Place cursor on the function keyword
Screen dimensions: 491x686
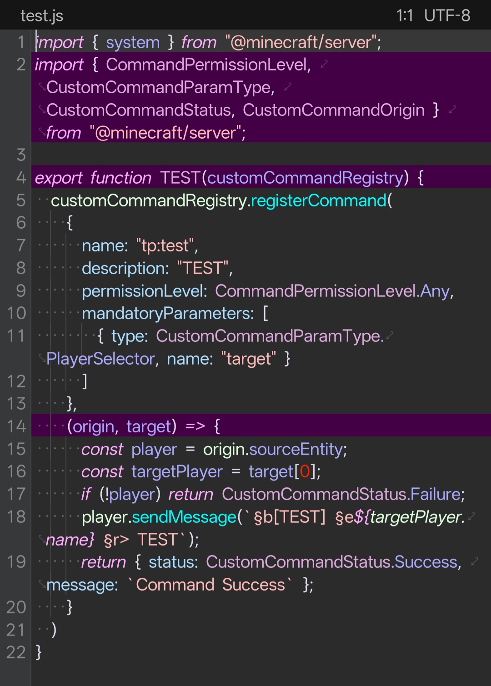tap(121, 178)
